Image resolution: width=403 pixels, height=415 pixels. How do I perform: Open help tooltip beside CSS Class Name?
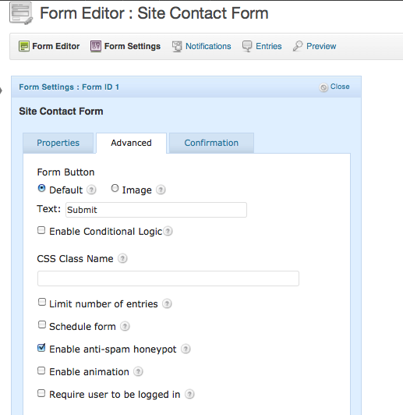click(x=122, y=258)
